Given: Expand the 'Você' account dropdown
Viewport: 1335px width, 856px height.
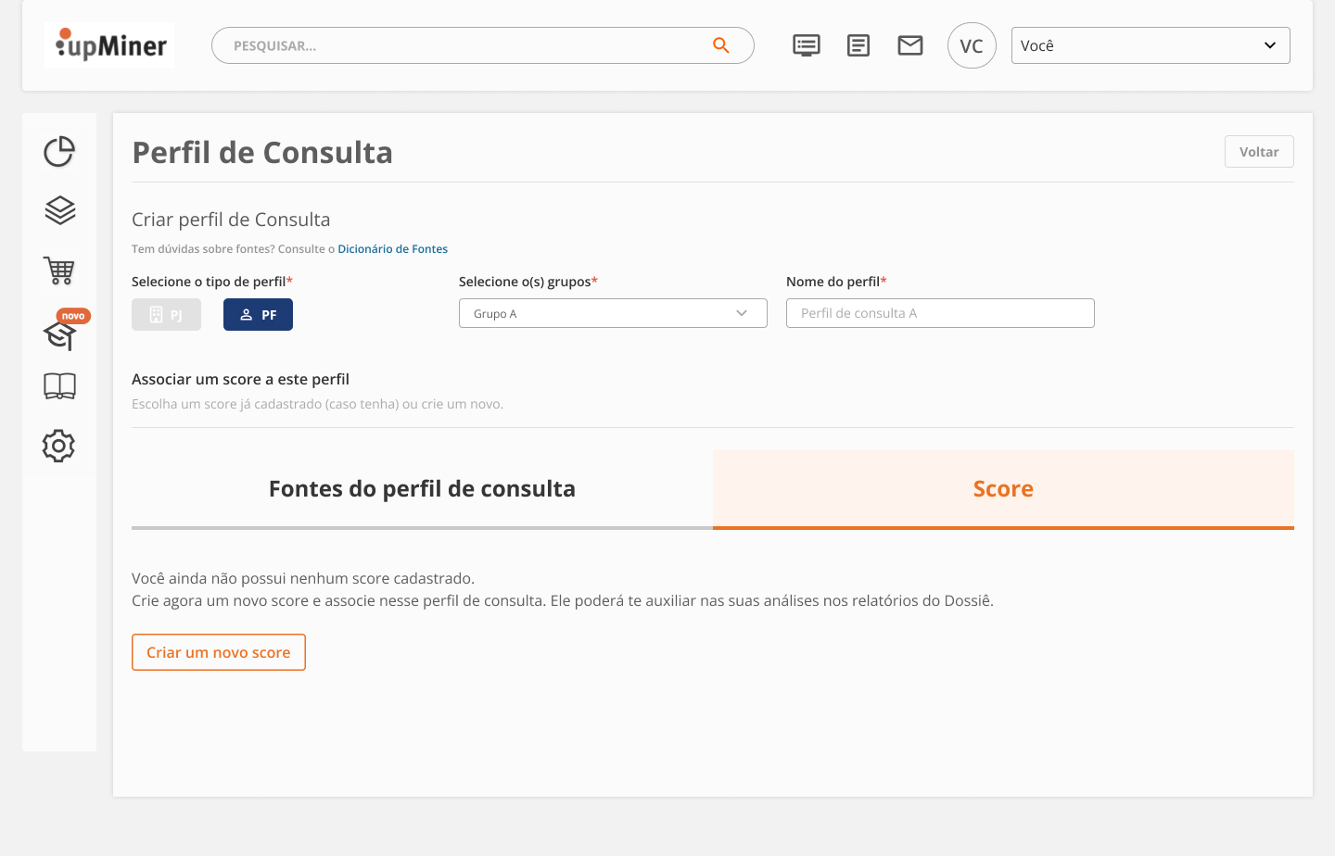Looking at the screenshot, I should [x=1151, y=45].
